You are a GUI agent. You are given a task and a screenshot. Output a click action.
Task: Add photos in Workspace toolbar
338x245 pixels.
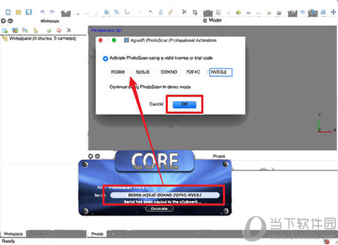point(15,31)
